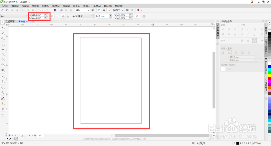This screenshot has height=146, width=271.
Task: Click the 页 1 page tab
Action: [x=41, y=135]
